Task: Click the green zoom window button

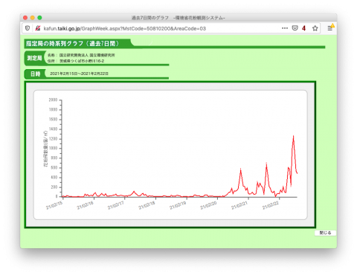Action: pyautogui.click(x=39, y=18)
